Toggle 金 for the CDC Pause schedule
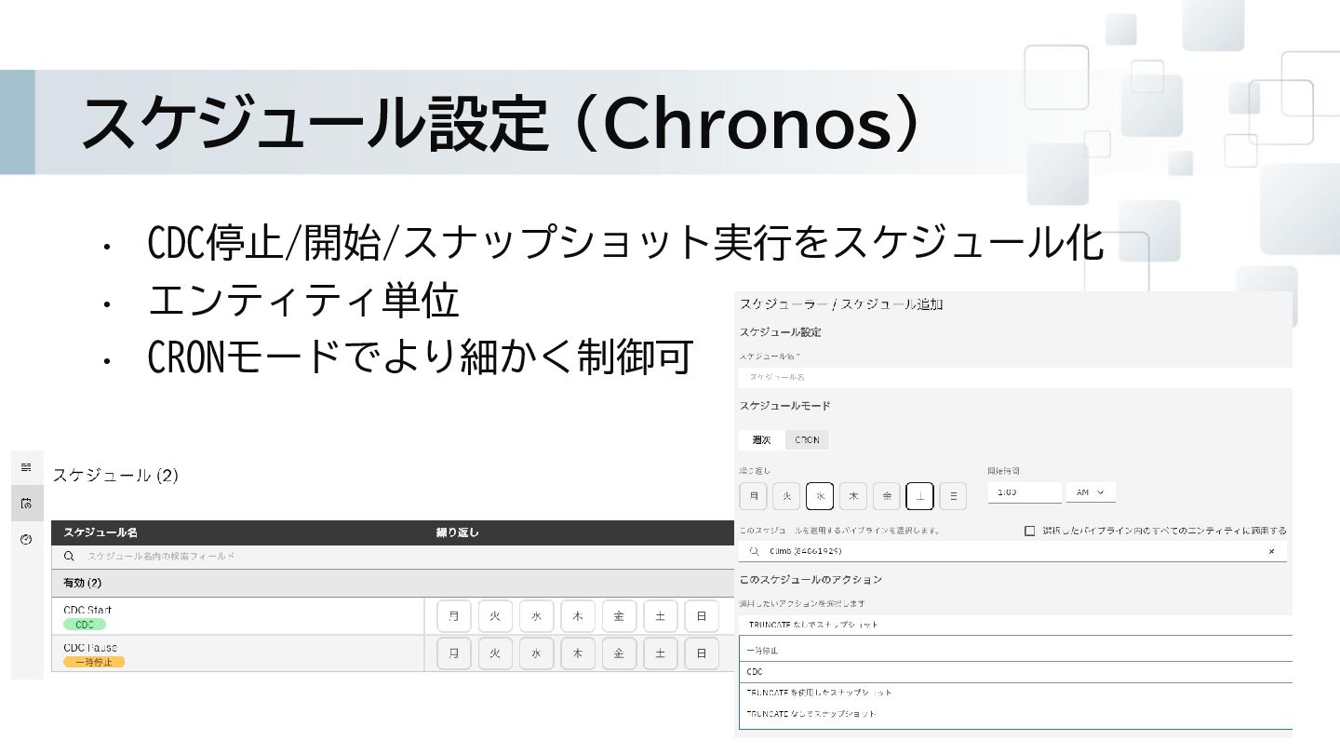1340x754 pixels. pyautogui.click(x=619, y=653)
